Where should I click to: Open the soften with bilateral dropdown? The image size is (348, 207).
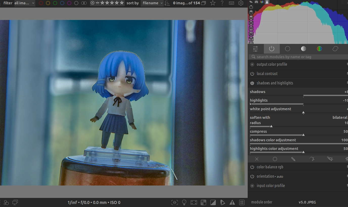click(x=299, y=118)
